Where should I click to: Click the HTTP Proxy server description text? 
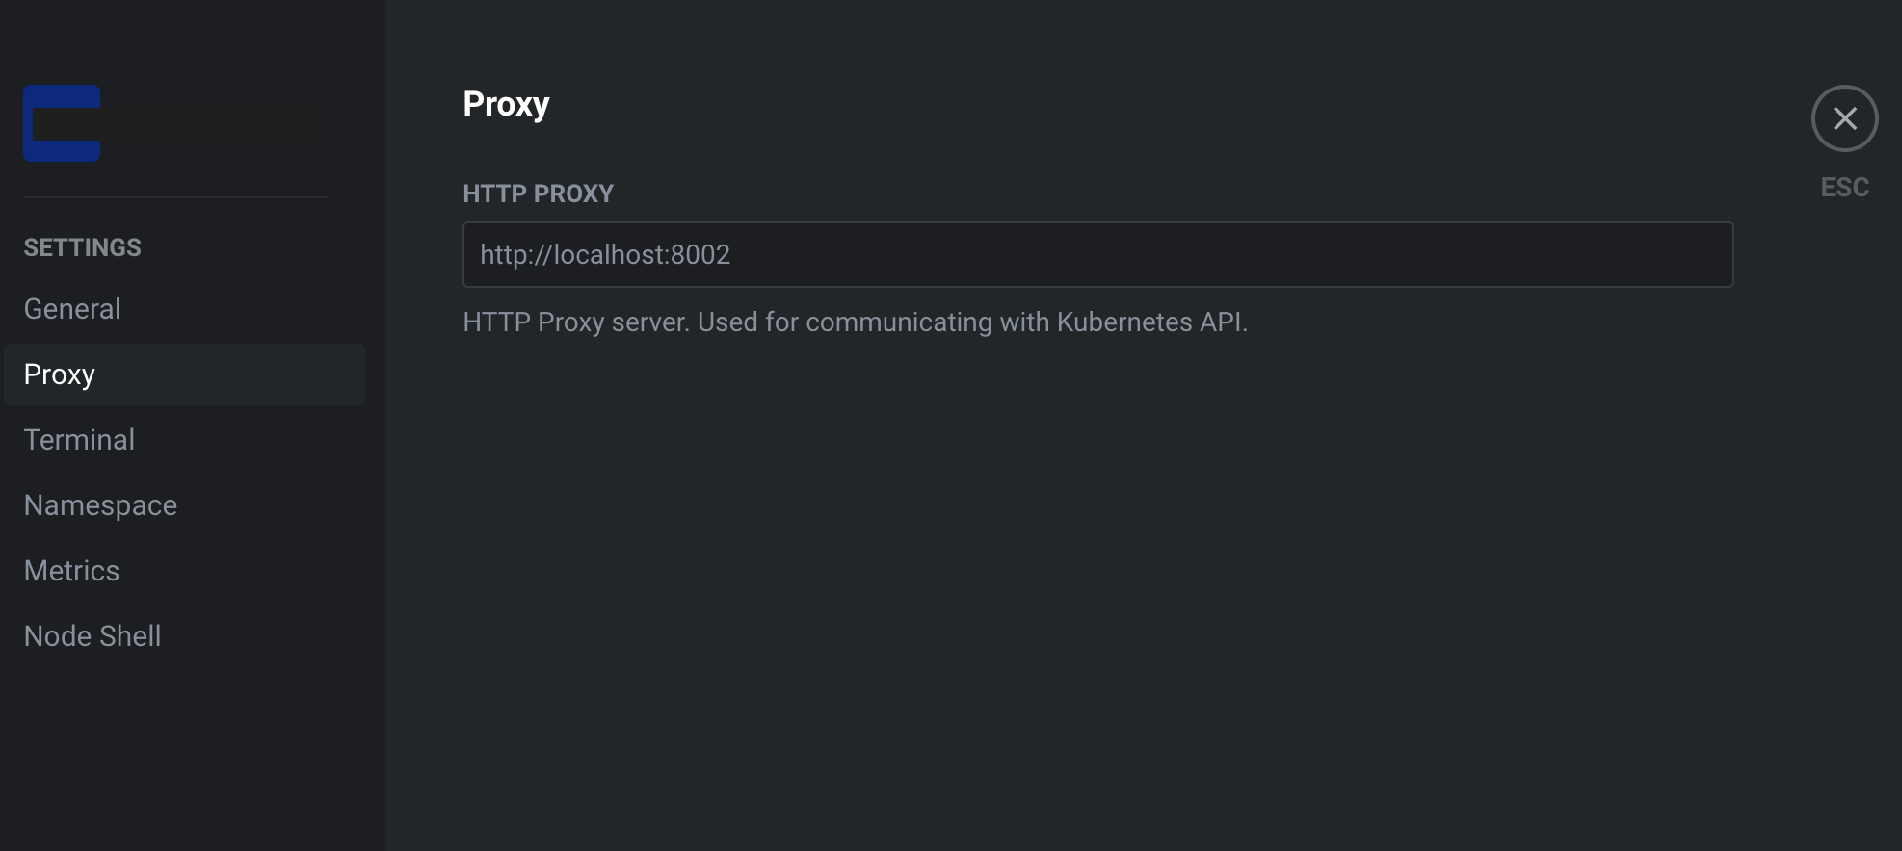pos(855,322)
